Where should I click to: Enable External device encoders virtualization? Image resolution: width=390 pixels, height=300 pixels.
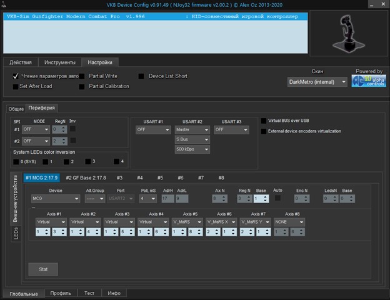click(x=263, y=131)
